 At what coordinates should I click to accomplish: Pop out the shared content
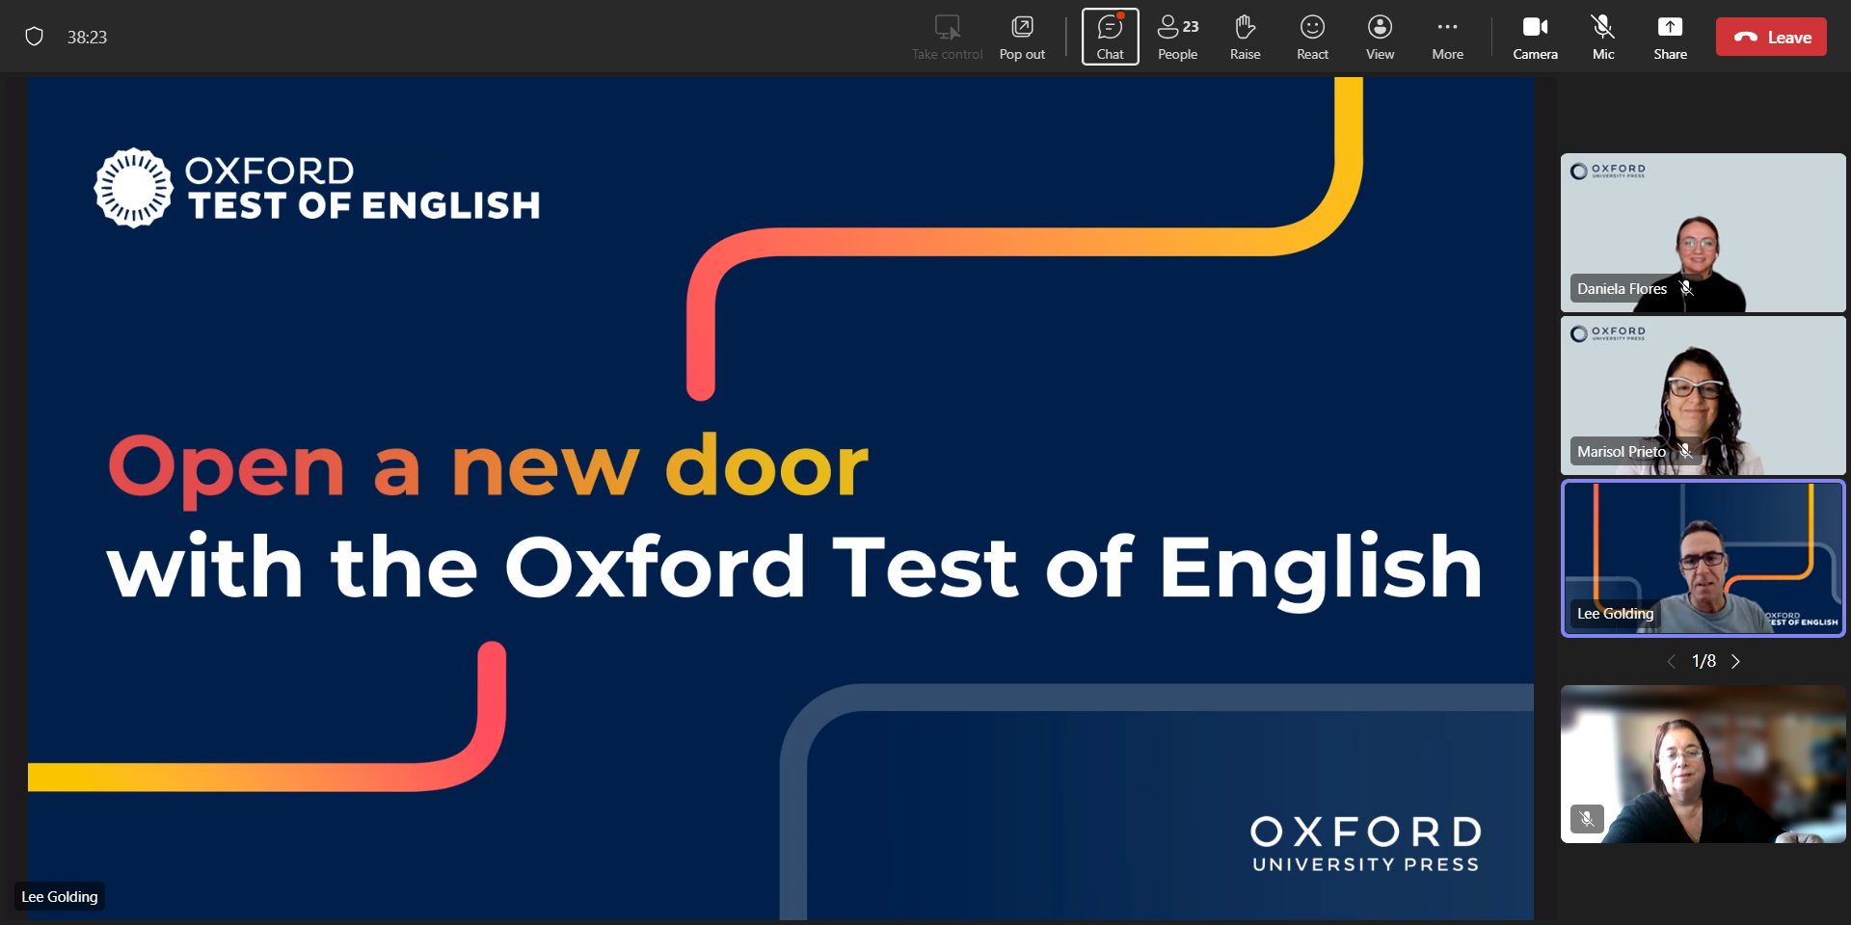(x=1022, y=37)
